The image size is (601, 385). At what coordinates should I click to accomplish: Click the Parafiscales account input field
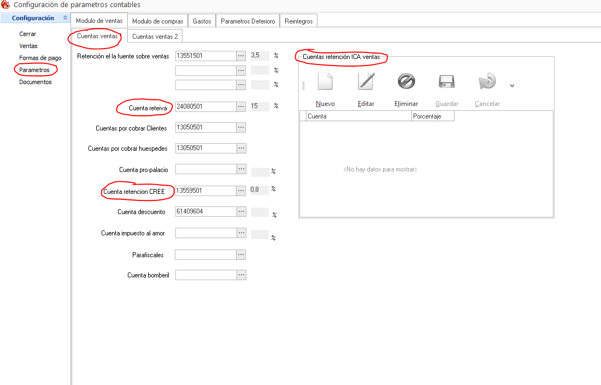pos(205,254)
